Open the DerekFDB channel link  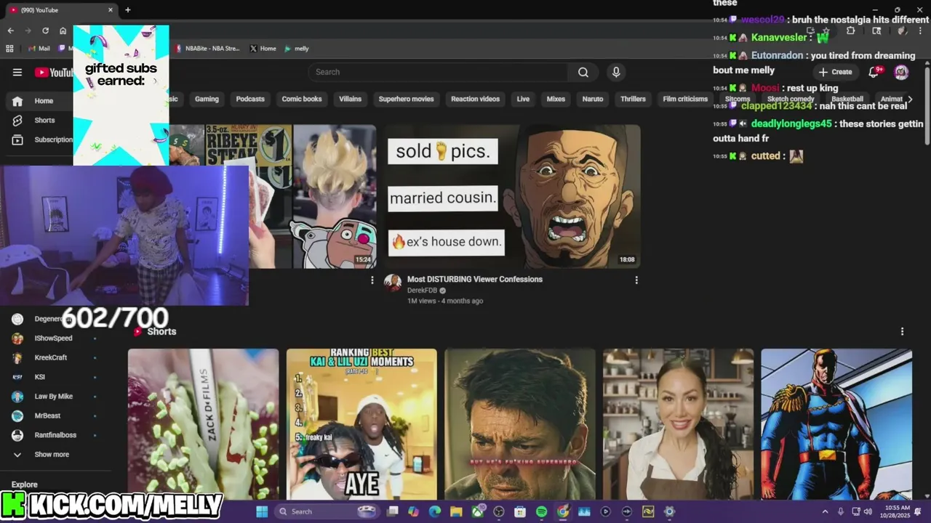click(422, 291)
